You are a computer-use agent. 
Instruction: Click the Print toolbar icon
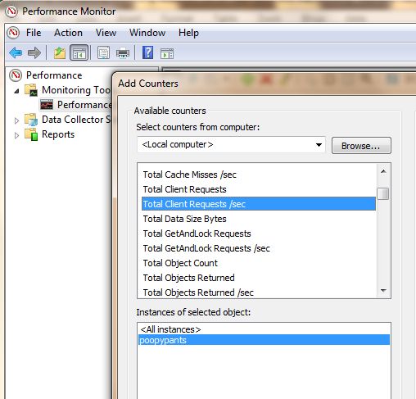coord(123,52)
